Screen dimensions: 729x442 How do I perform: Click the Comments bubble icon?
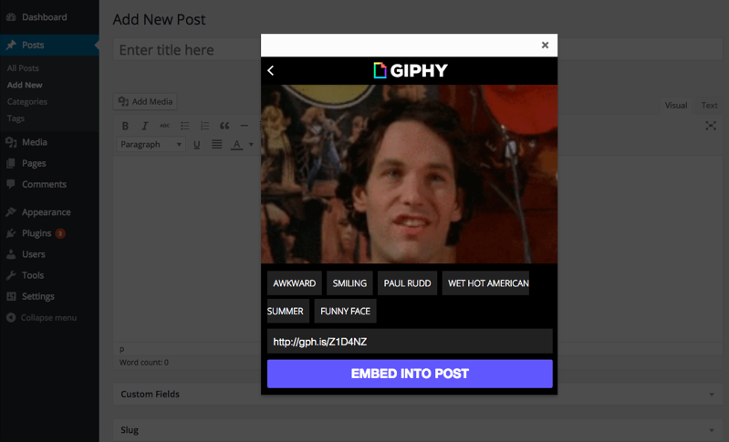(x=11, y=184)
